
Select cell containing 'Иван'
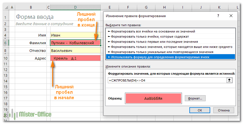click(x=75, y=35)
